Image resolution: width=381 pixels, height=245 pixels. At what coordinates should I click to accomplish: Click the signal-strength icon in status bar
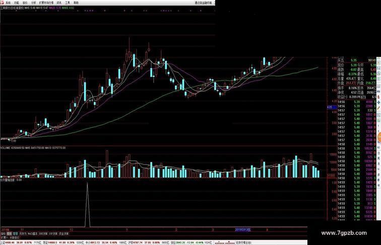225,242
